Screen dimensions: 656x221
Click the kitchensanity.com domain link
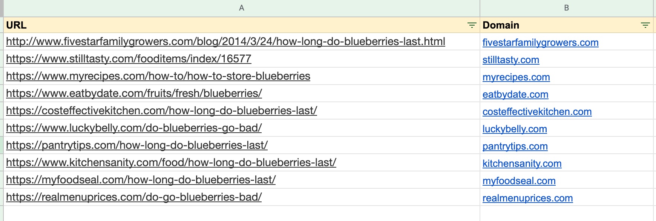[522, 163]
